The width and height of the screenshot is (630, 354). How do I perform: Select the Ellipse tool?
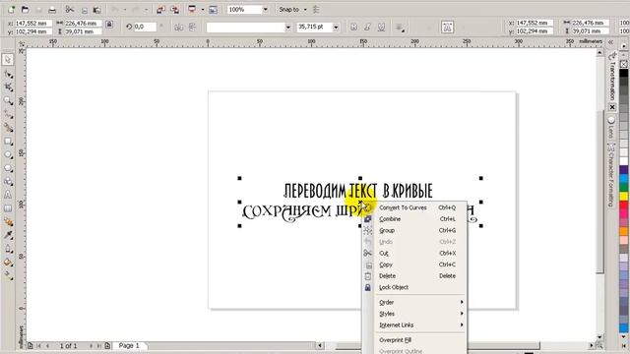coord(8,154)
